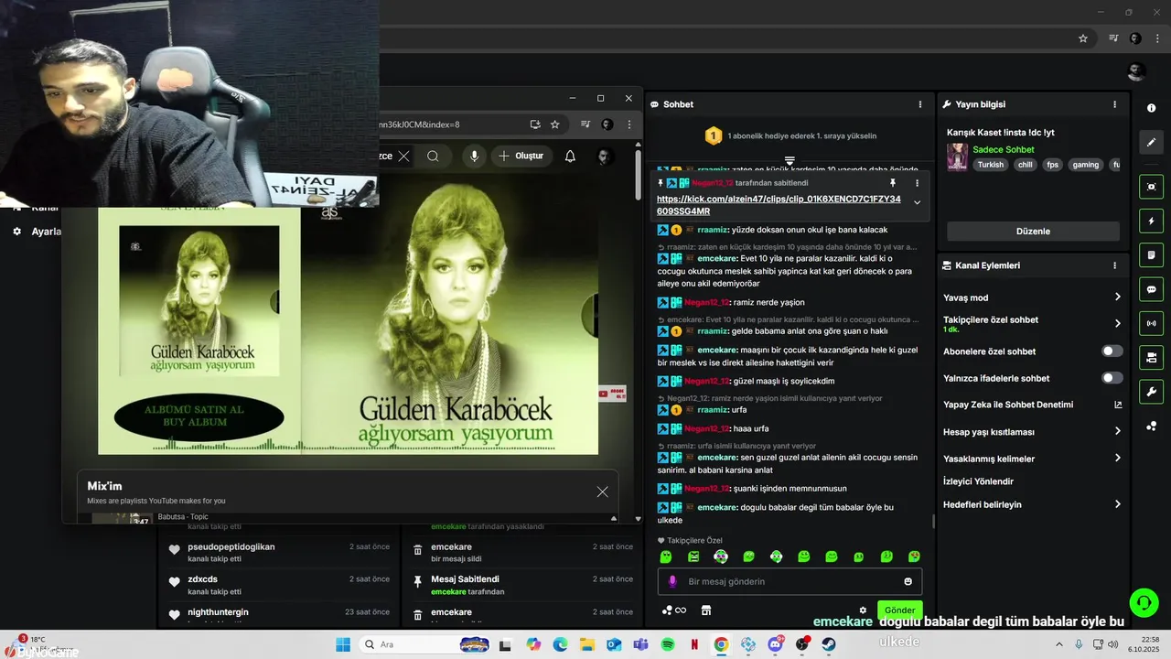Click pseudopeptidoglikan in followers list
The width and height of the screenshot is (1171, 659).
tap(231, 547)
